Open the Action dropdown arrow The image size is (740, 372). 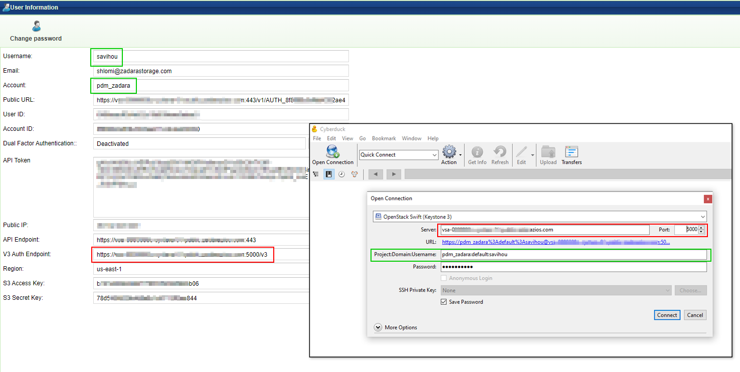click(460, 155)
